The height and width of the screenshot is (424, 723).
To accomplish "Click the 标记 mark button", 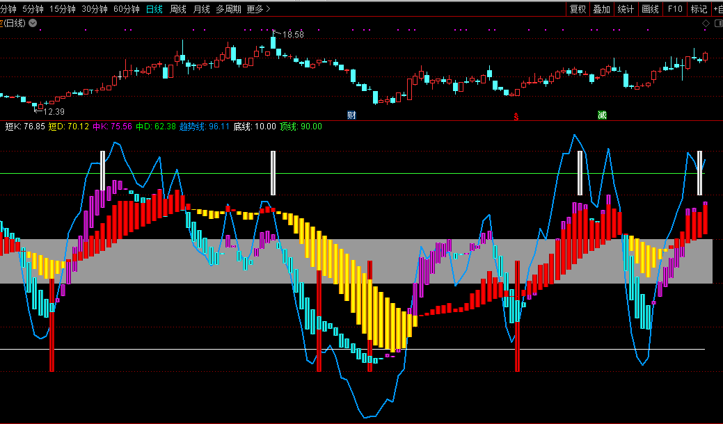I will point(698,9).
